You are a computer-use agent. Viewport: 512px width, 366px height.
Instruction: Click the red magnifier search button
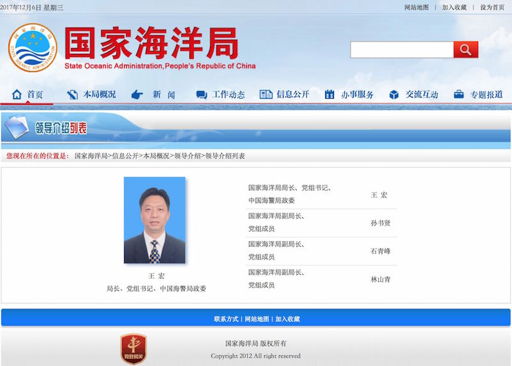(466, 50)
